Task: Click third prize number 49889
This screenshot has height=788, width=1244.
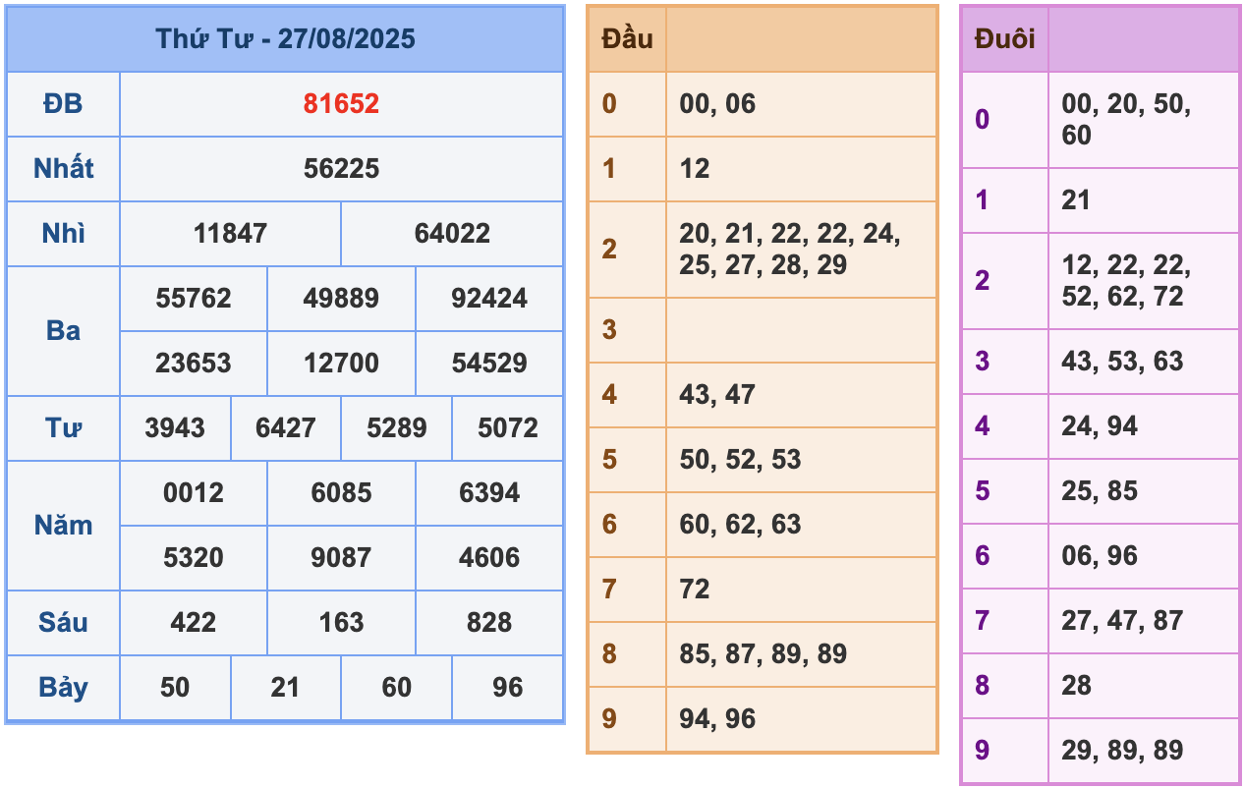Action: point(341,299)
